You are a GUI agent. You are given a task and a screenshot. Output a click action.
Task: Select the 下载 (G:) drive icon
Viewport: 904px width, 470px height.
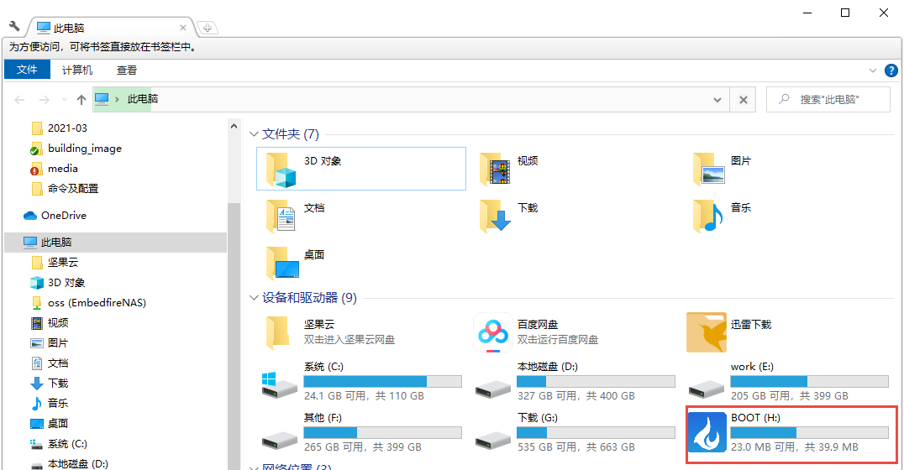click(493, 441)
